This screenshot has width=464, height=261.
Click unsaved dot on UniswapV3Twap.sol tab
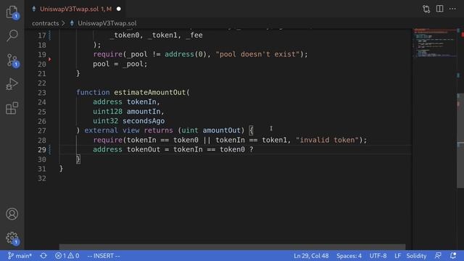119,9
